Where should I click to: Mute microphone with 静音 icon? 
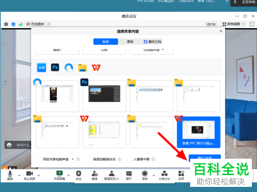click(x=10, y=175)
